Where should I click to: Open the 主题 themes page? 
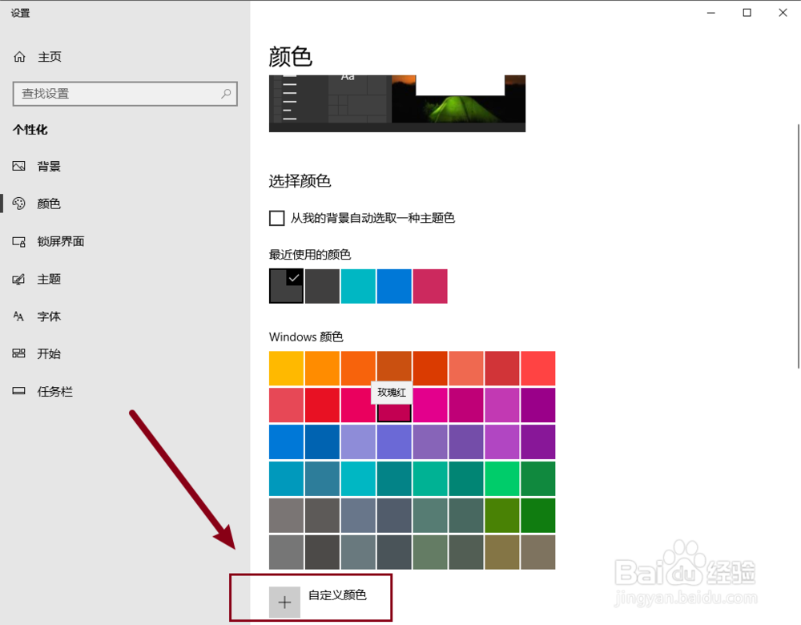(37, 279)
